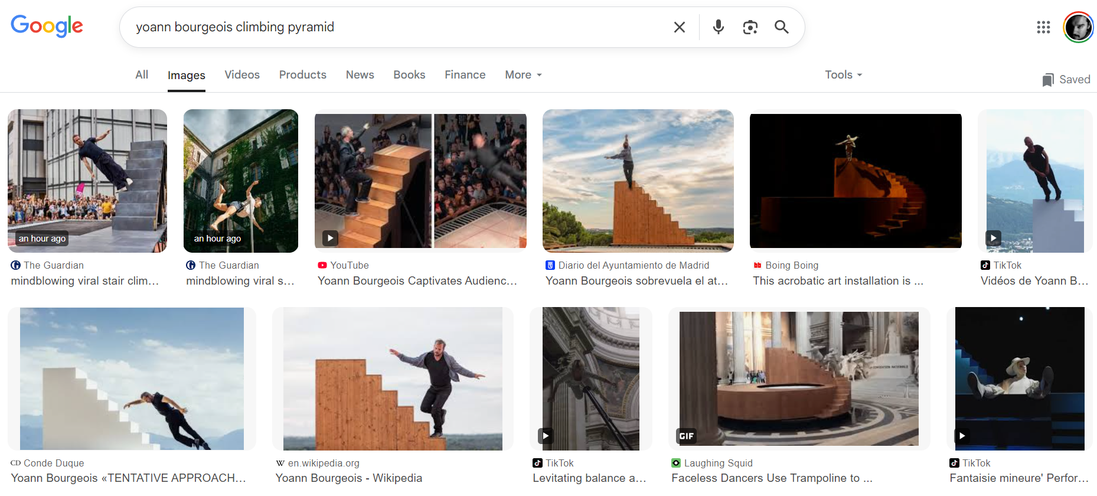Switch to the Videos tab
1097x496 pixels.
point(242,75)
